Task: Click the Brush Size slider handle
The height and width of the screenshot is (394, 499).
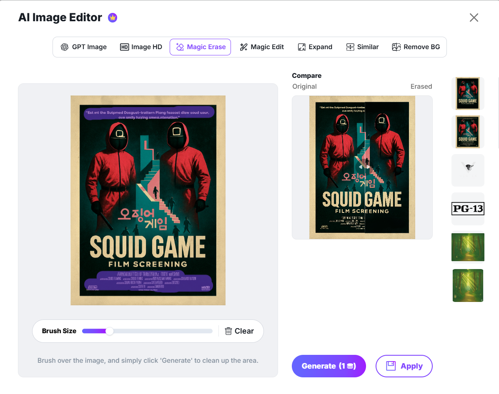Action: pyautogui.click(x=110, y=331)
